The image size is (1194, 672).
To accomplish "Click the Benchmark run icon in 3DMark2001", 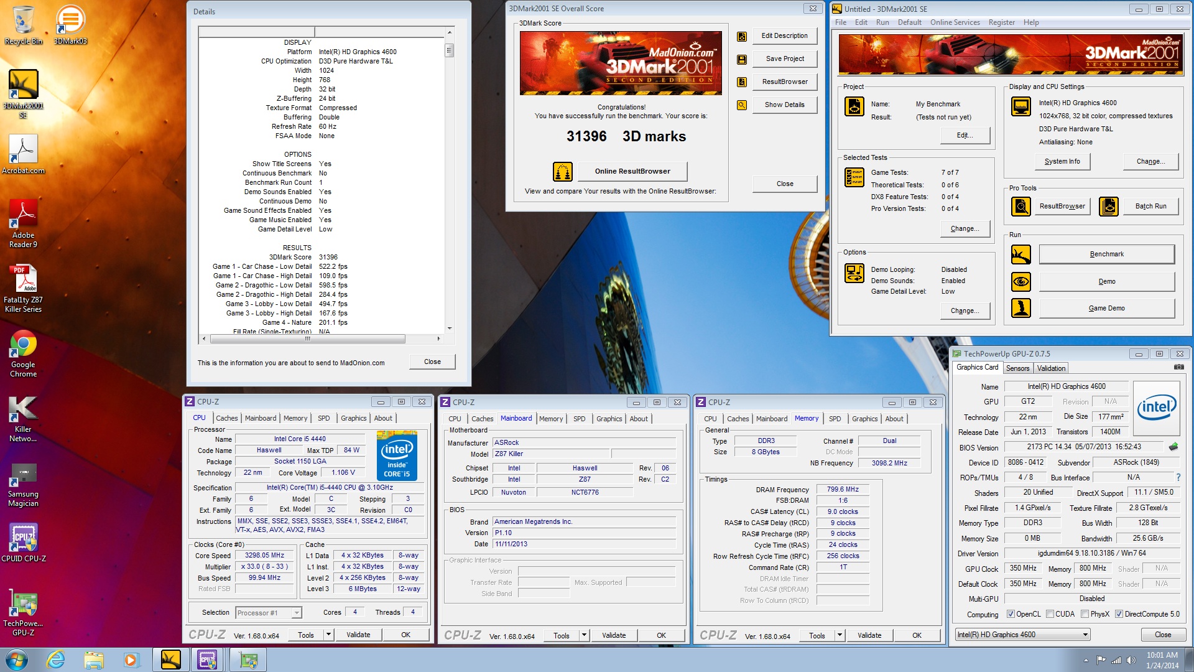I will coord(1021,254).
